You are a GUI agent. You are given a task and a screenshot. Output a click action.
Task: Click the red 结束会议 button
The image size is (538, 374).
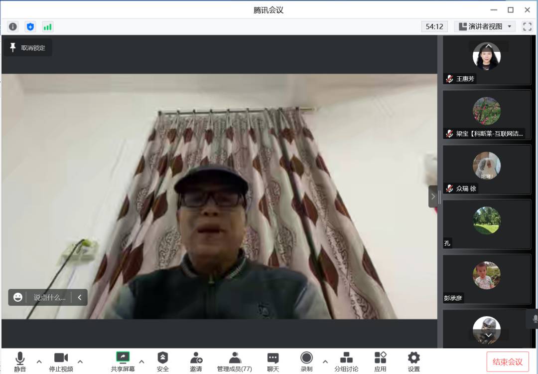coord(508,362)
